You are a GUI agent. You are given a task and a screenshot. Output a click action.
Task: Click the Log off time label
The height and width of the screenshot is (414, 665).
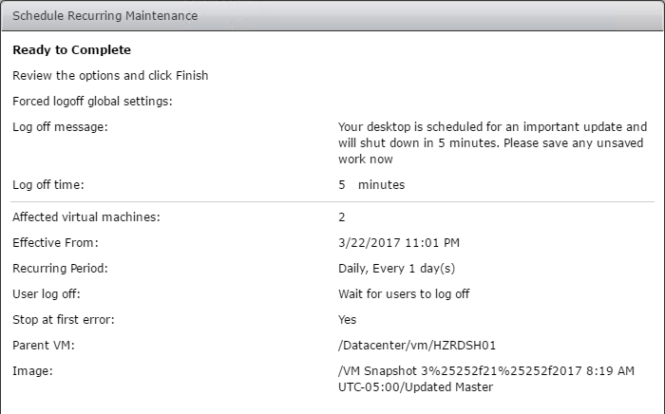coord(48,185)
